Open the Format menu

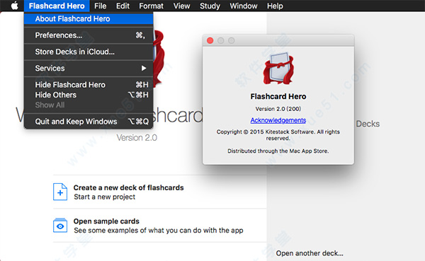[152, 6]
